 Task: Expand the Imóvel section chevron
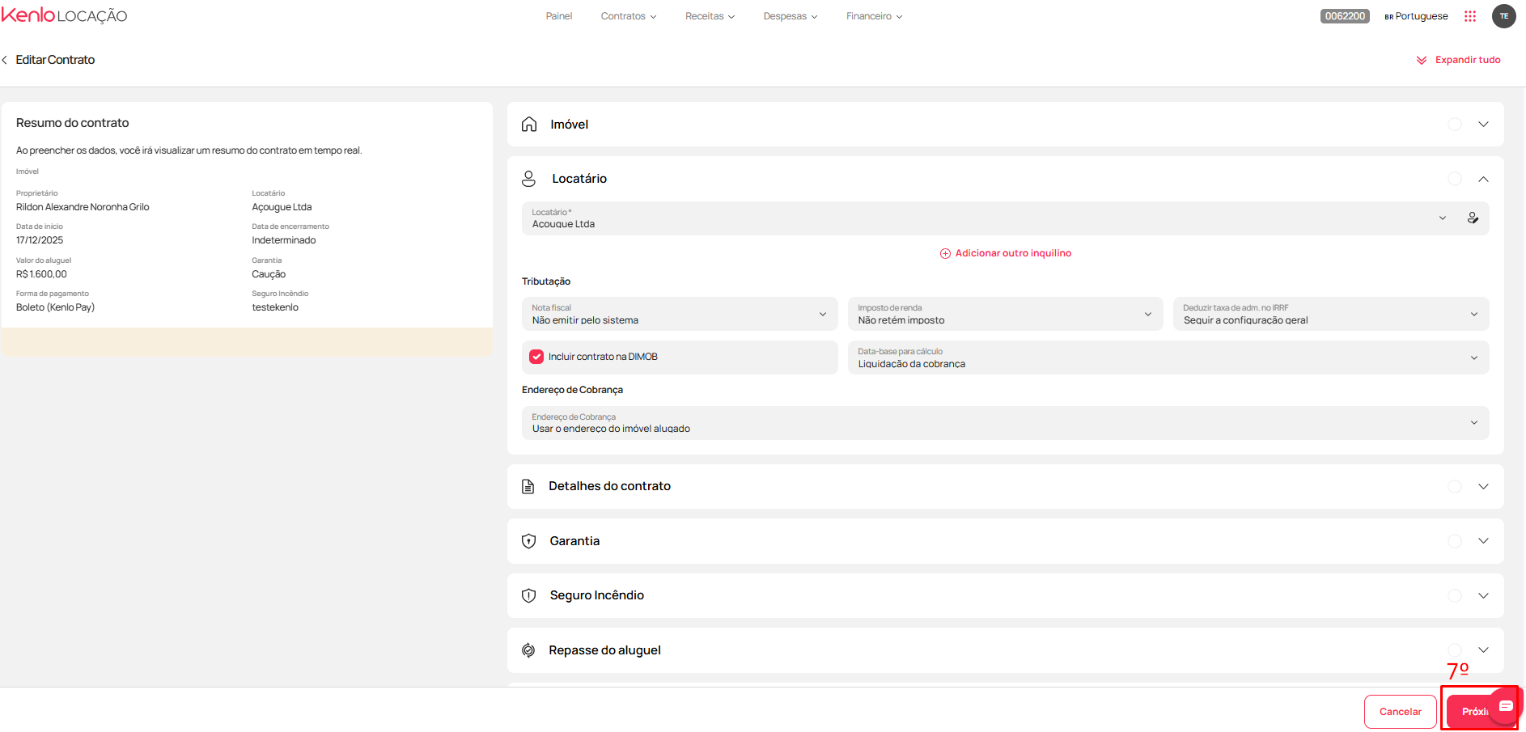[x=1483, y=124]
